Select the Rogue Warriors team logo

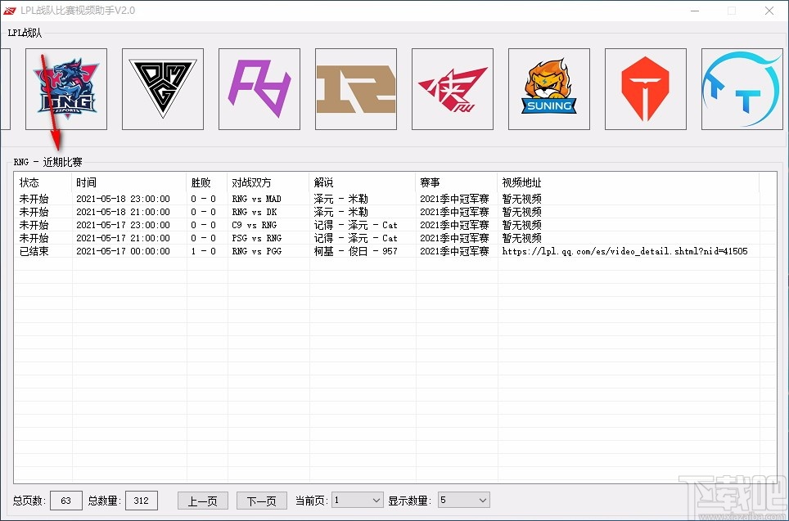453,88
